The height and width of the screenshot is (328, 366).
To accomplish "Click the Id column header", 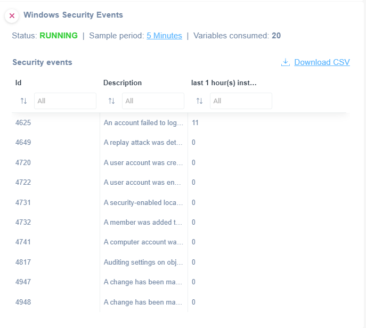I will [x=18, y=83].
